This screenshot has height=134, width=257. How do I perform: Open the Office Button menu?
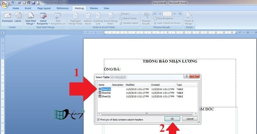(x=4, y=4)
